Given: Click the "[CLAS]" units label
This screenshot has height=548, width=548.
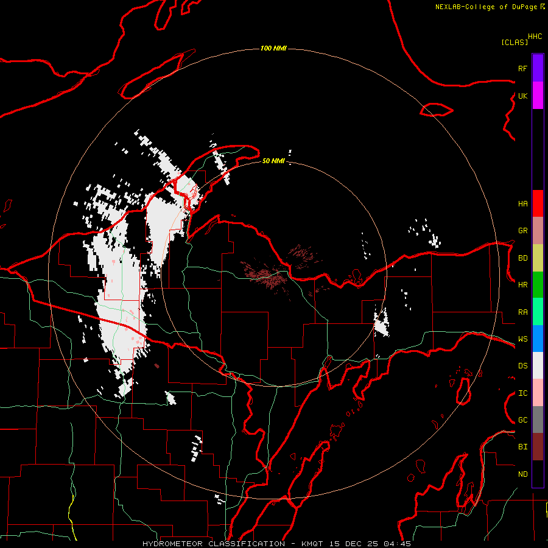Looking at the screenshot, I should (515, 42).
